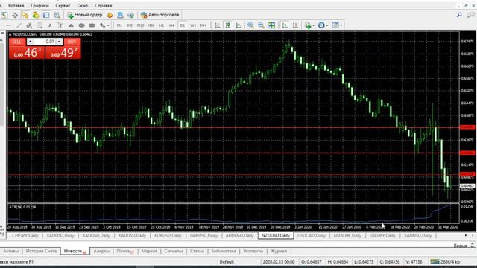This screenshot has width=477, height=268.
Task: Select the rectangle shape tool
Action: click(x=92, y=25)
